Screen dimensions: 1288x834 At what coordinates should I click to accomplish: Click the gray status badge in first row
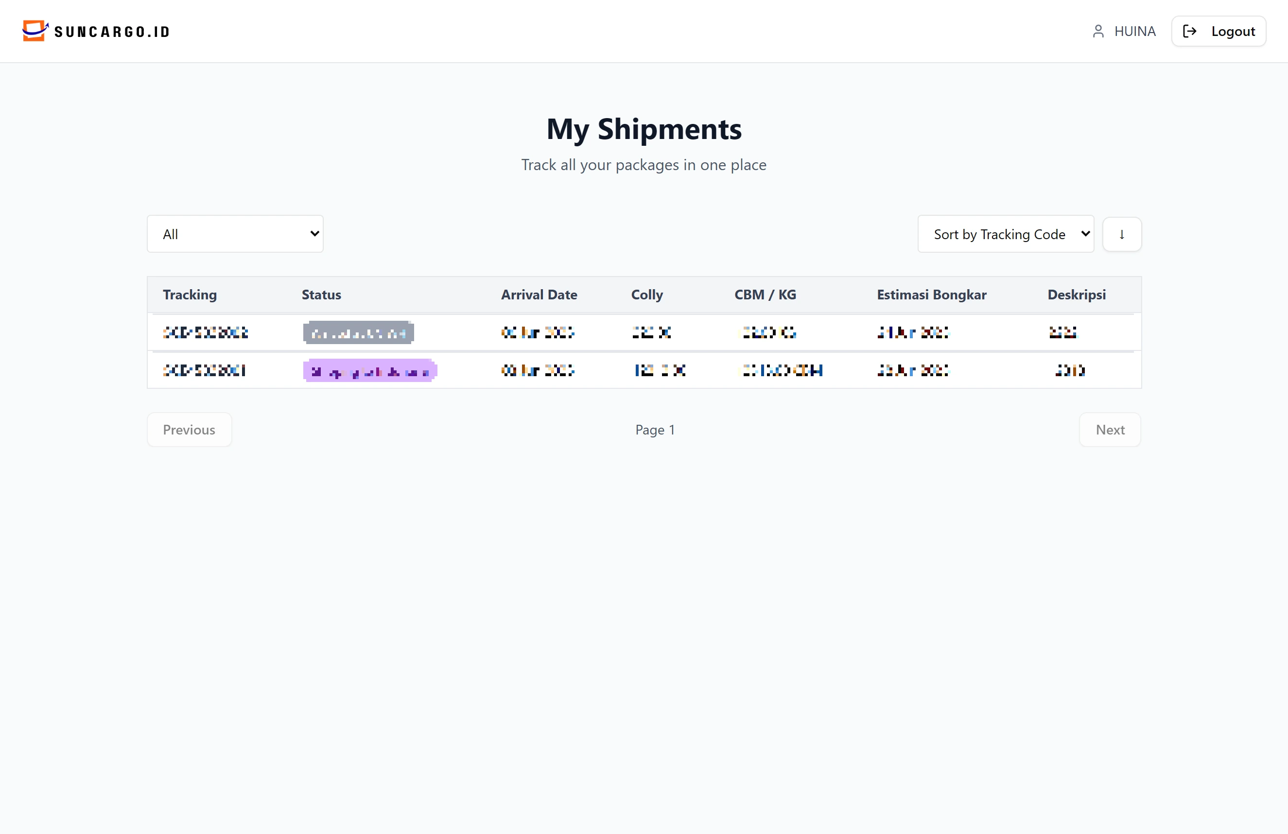tap(358, 332)
